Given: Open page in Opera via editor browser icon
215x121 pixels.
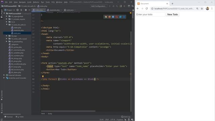Looking at the screenshot, I should point(117,17).
